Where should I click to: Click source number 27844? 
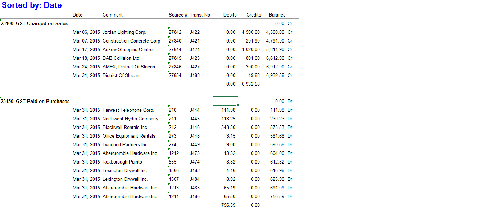click(175, 49)
